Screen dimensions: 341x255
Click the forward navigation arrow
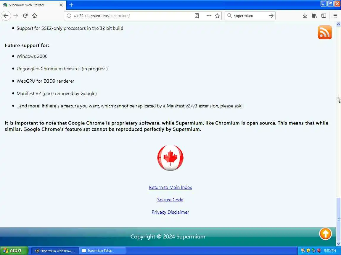click(16, 16)
